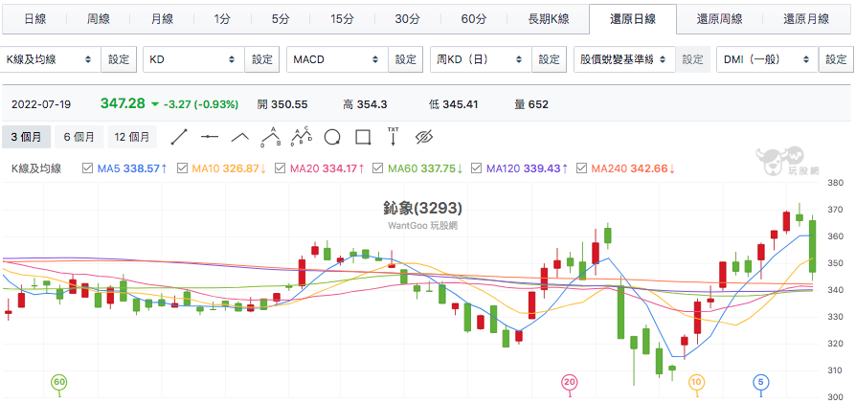856x403 pixels.
Task: Switch to the 周線 tab
Action: pos(99,19)
